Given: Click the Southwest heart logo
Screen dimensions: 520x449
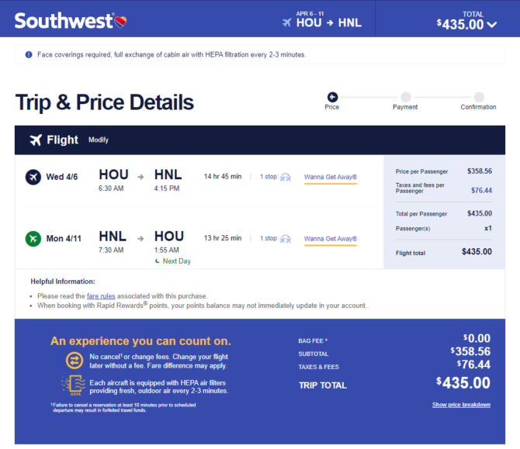Looking at the screenshot, I should pos(121,22).
